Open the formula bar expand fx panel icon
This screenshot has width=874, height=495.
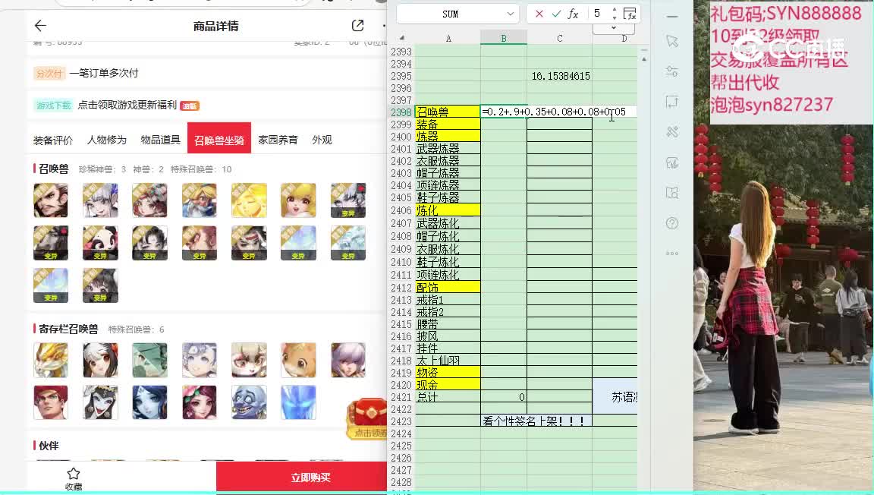tap(630, 14)
